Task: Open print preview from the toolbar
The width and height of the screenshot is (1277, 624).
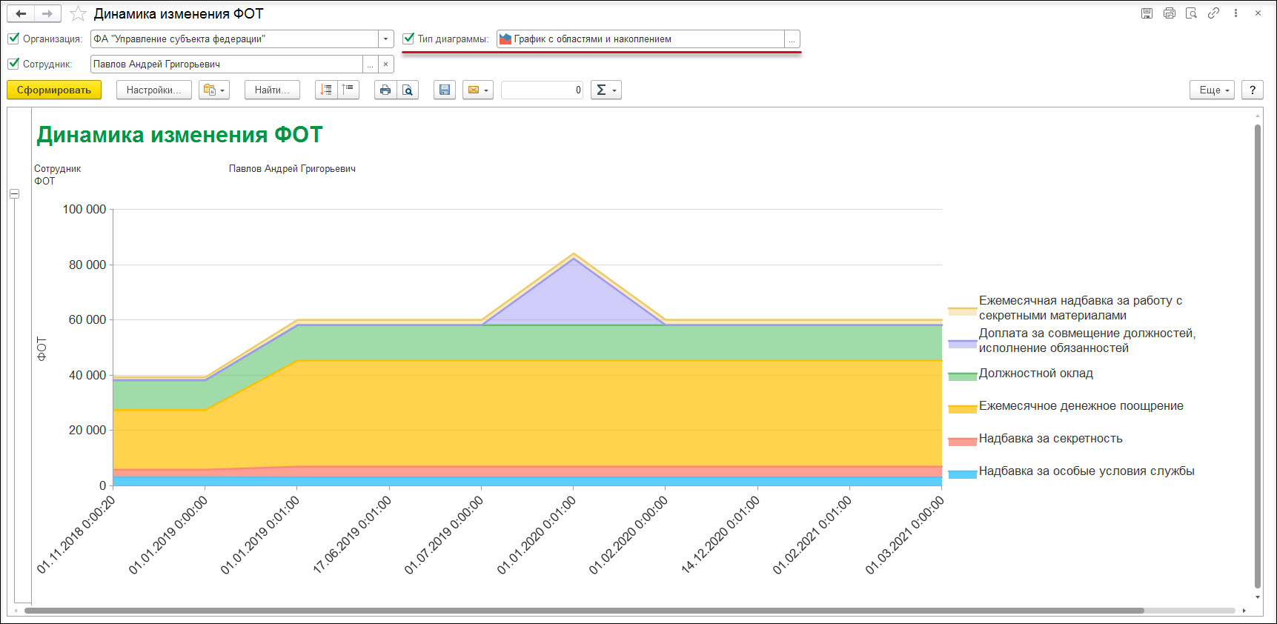Action: pos(408,90)
